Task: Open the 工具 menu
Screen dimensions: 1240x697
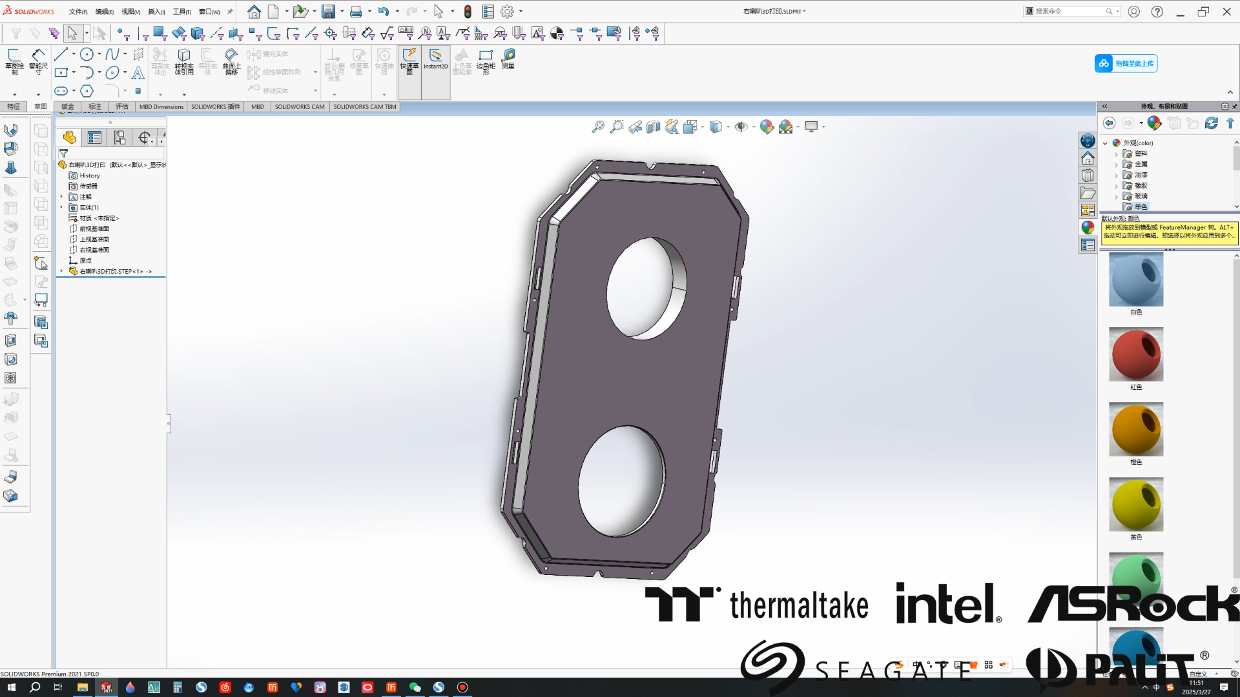Action: [181, 12]
